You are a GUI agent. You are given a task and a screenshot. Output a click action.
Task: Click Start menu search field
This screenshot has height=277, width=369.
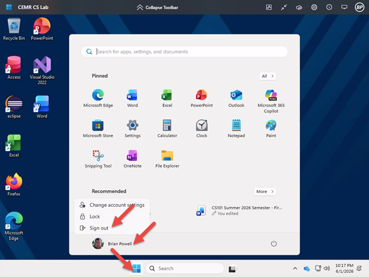(184, 52)
